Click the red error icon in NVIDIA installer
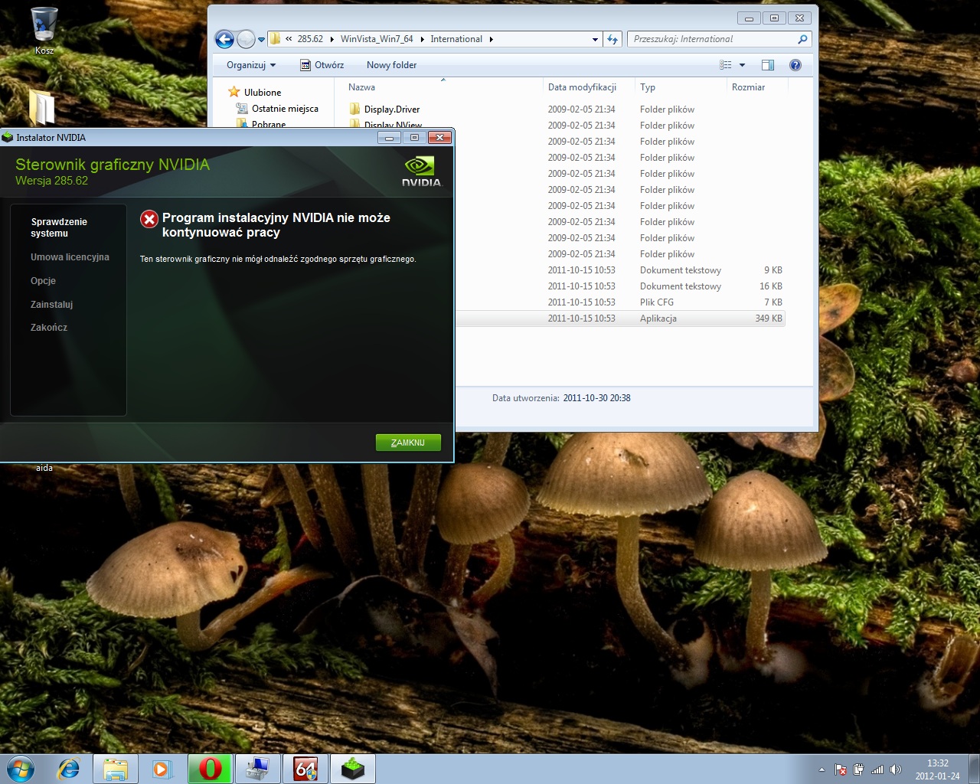 pyautogui.click(x=149, y=220)
